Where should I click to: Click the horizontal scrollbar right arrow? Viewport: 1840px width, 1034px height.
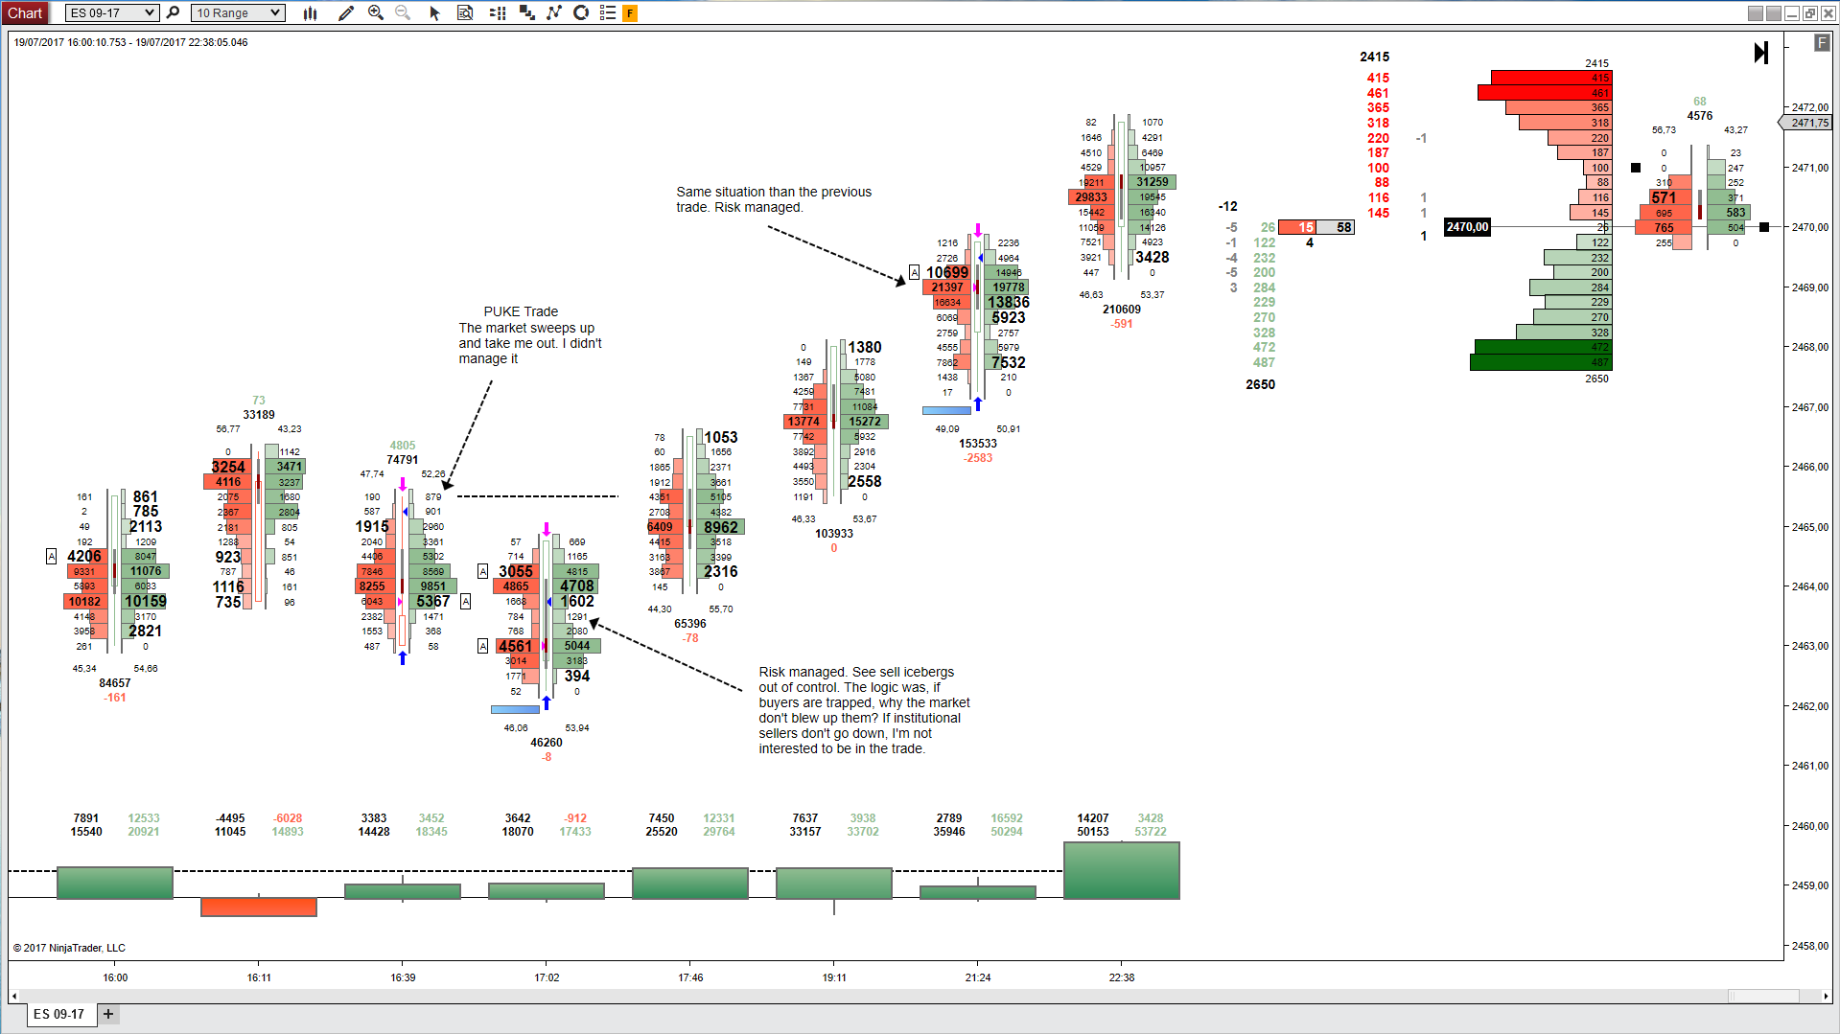point(1826,997)
